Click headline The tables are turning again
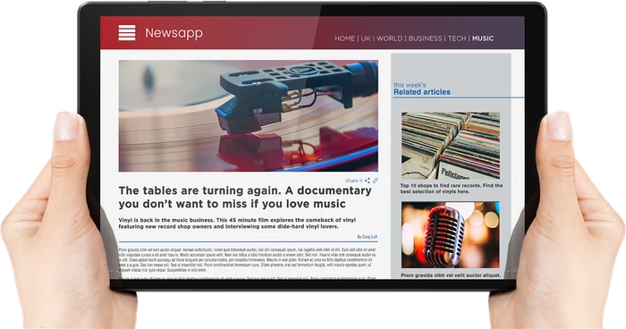 [245, 197]
